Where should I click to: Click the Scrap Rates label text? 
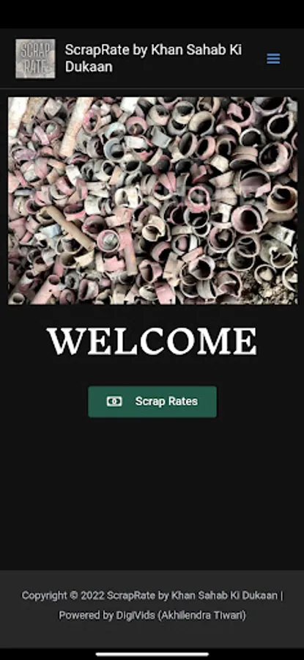point(166,402)
